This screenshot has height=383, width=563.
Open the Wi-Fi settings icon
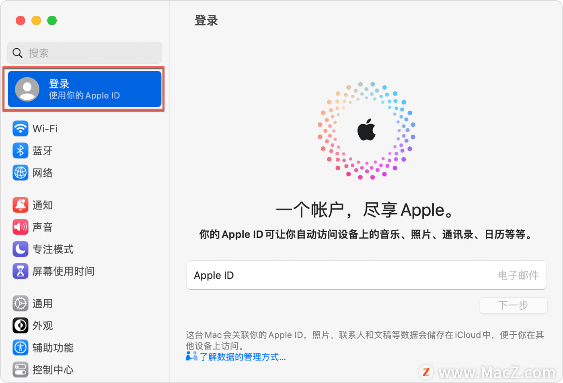tap(21, 129)
